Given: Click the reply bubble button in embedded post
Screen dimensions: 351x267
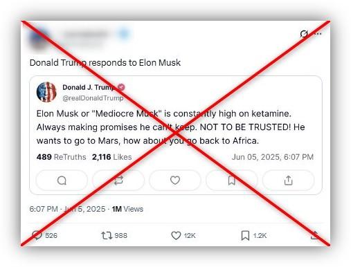Looking at the screenshot, I should pyautogui.click(x=62, y=181).
